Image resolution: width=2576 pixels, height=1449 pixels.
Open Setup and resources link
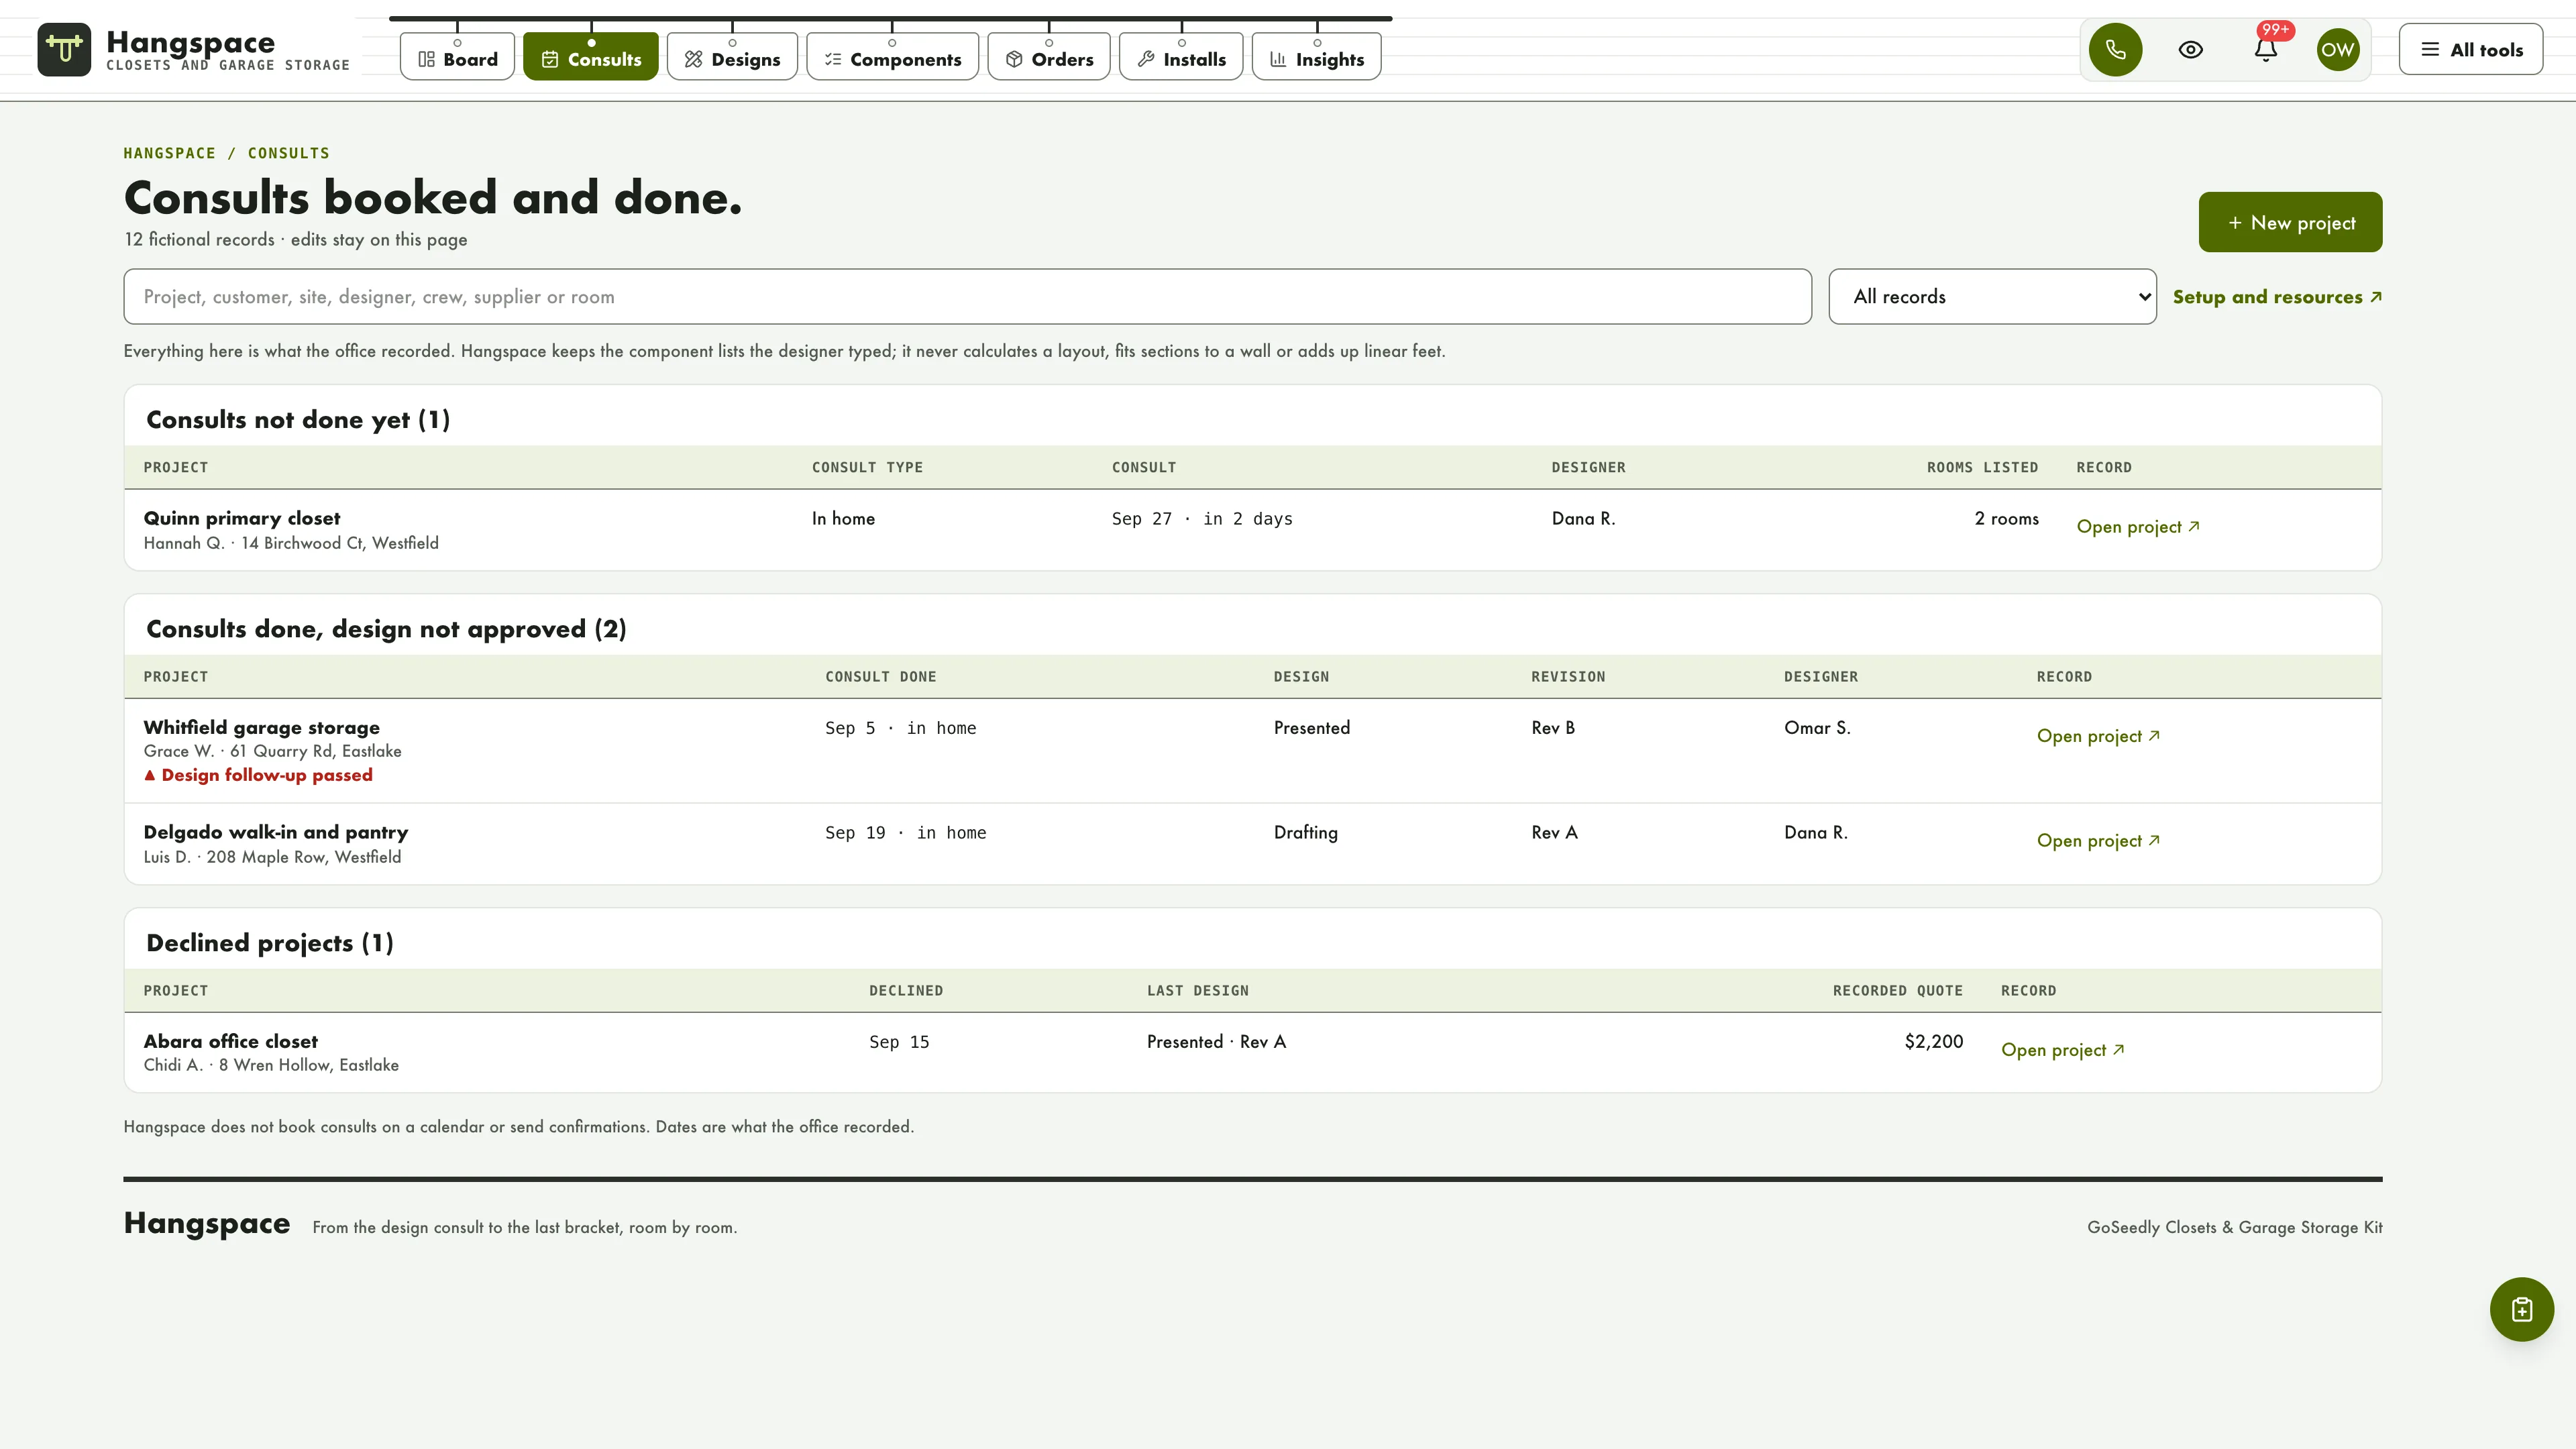pyautogui.click(x=2277, y=297)
